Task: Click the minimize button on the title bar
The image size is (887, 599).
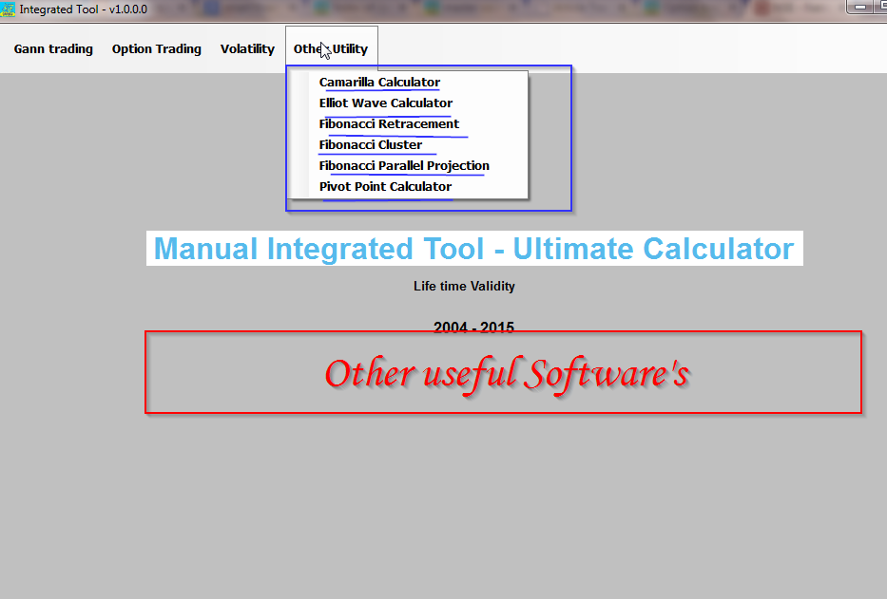Action: [x=858, y=6]
